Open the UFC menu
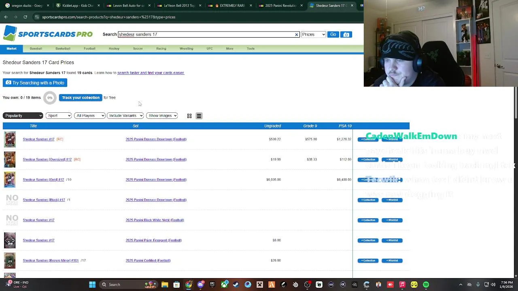The height and width of the screenshot is (291, 518). pyautogui.click(x=210, y=48)
